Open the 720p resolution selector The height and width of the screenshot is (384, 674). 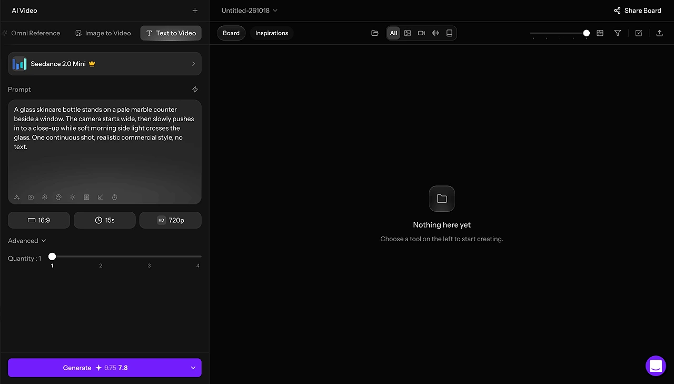(171, 220)
